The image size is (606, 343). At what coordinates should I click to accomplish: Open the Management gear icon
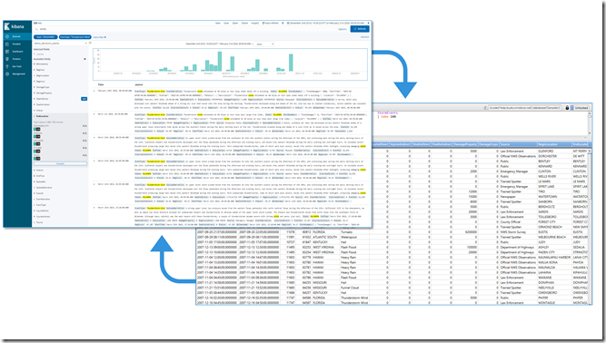pyautogui.click(x=7, y=73)
